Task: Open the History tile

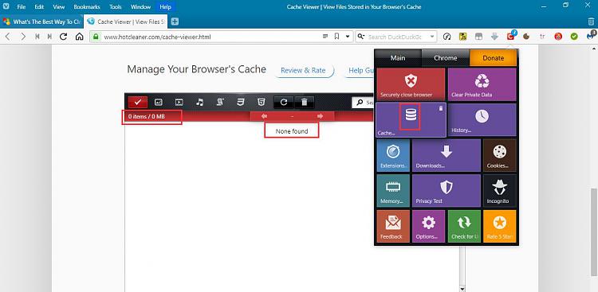Action: coord(482,119)
